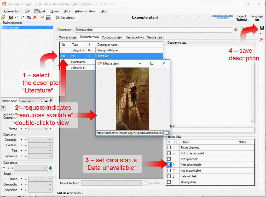Save the description with the right-side floppy icon

click(262, 28)
